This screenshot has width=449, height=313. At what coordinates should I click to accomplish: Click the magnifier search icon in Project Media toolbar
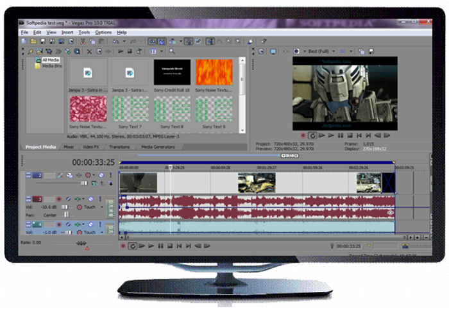[x=172, y=51]
